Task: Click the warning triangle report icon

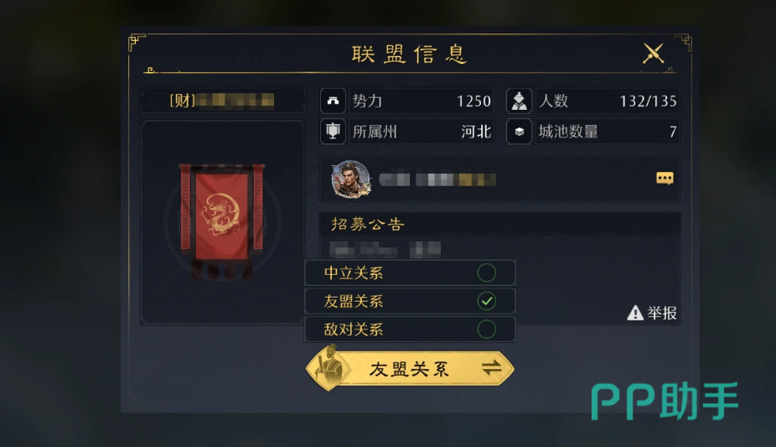Action: click(x=635, y=313)
